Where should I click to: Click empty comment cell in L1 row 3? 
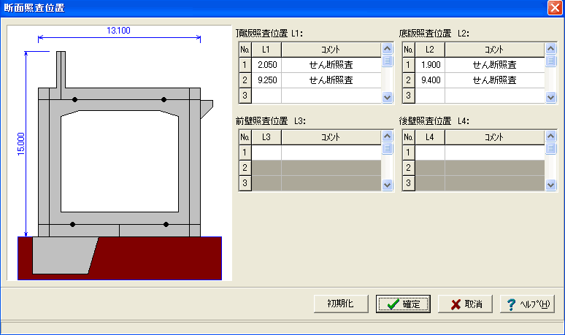tap(331, 96)
